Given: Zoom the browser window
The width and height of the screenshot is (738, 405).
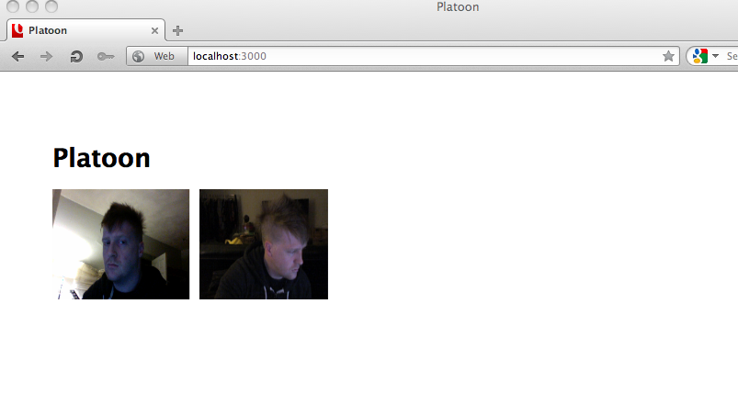Looking at the screenshot, I should [51, 7].
